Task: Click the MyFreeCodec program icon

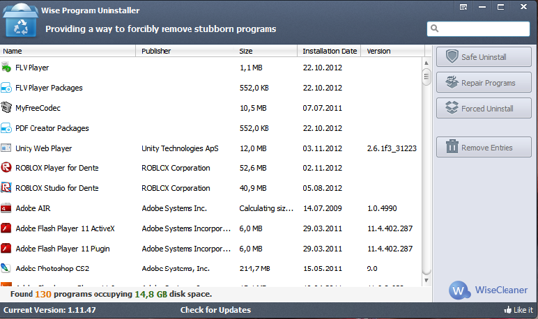Action: click(7, 108)
